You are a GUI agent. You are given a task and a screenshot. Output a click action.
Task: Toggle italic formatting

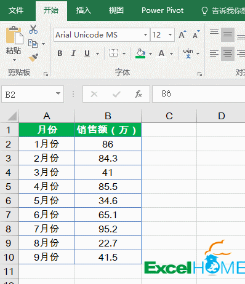(73, 53)
